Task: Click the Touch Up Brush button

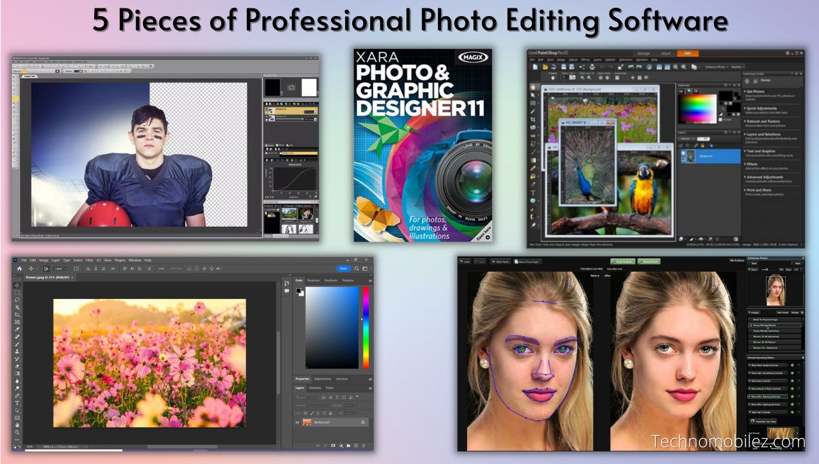Action: point(622,262)
